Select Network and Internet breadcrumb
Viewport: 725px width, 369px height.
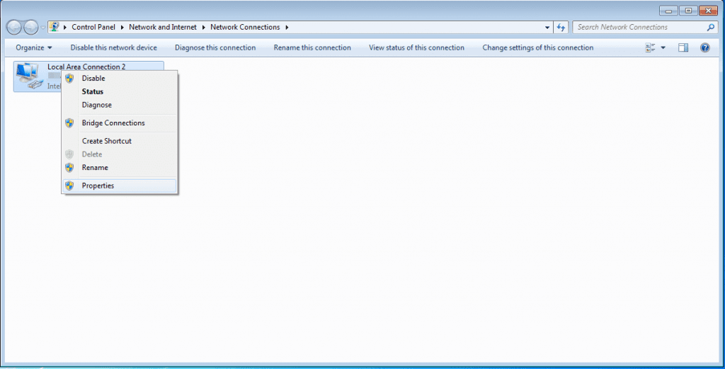click(x=163, y=28)
